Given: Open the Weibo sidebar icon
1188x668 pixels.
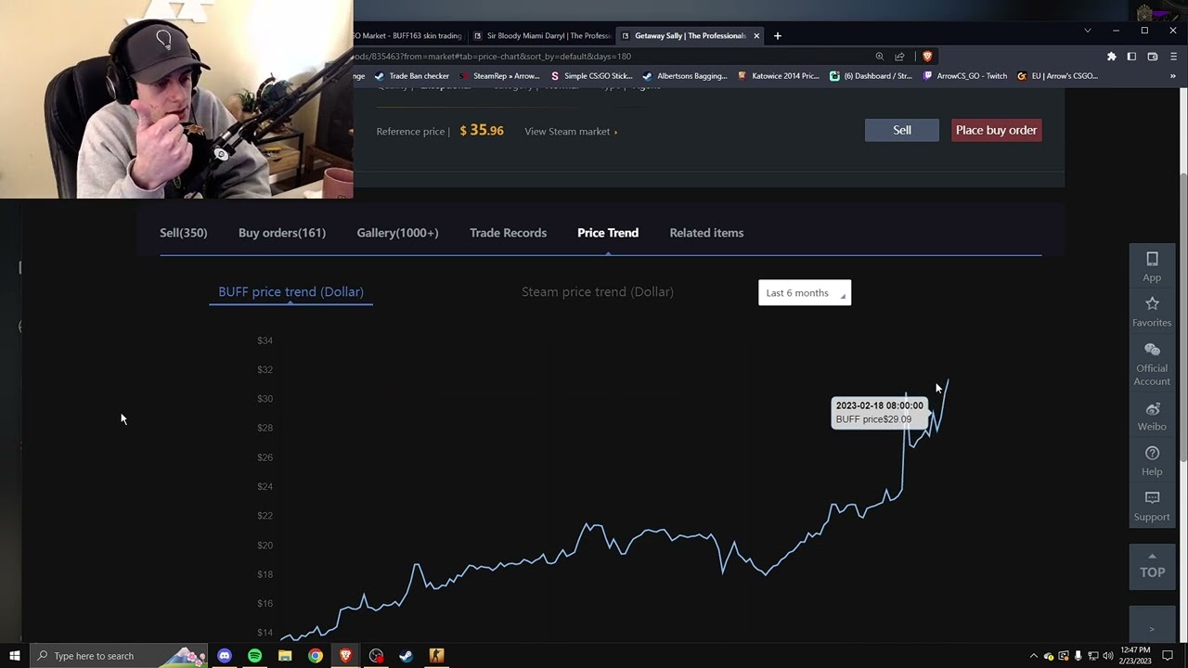Looking at the screenshot, I should click(1152, 417).
